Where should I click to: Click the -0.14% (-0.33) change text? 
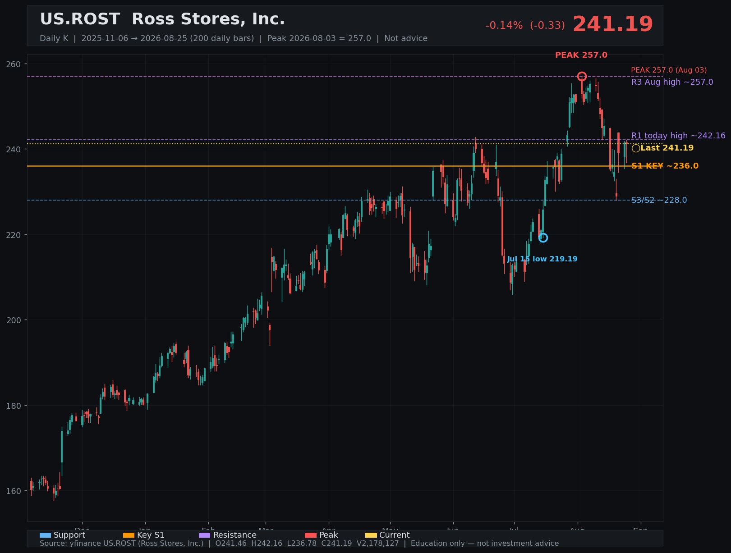click(525, 26)
